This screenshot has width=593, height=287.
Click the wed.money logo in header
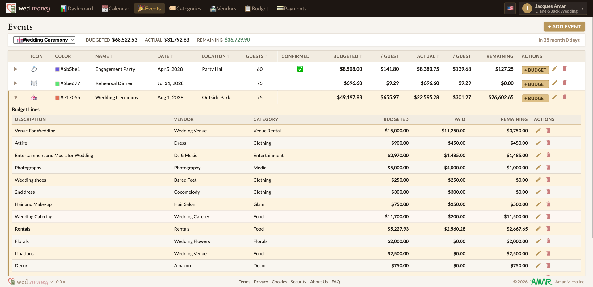(28, 8)
